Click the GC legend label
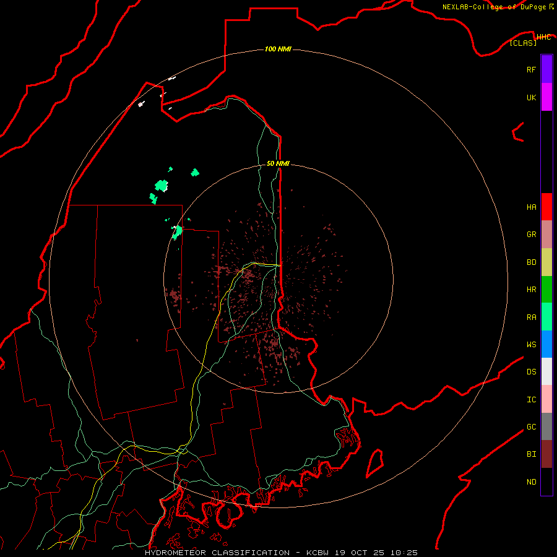The image size is (557, 557). pos(531,427)
